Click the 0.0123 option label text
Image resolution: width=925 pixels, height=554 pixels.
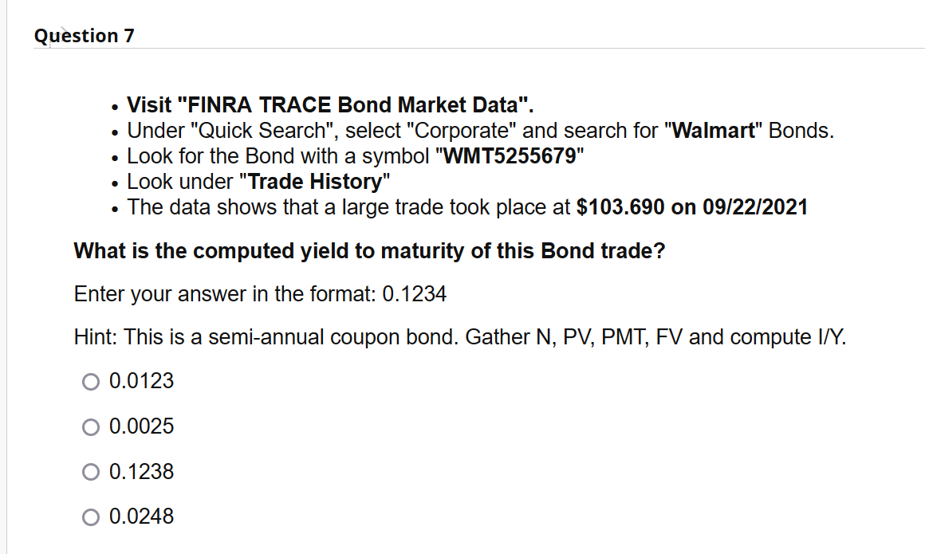(x=141, y=381)
